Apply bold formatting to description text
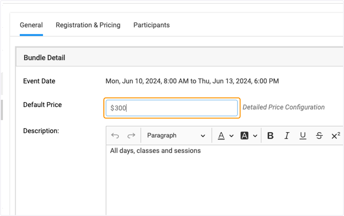 pyautogui.click(x=270, y=136)
